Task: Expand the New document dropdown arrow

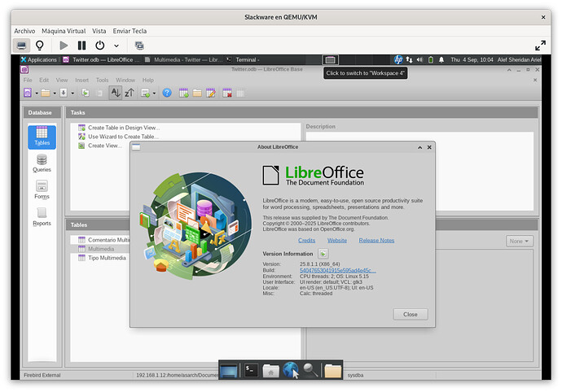Action: (37, 94)
